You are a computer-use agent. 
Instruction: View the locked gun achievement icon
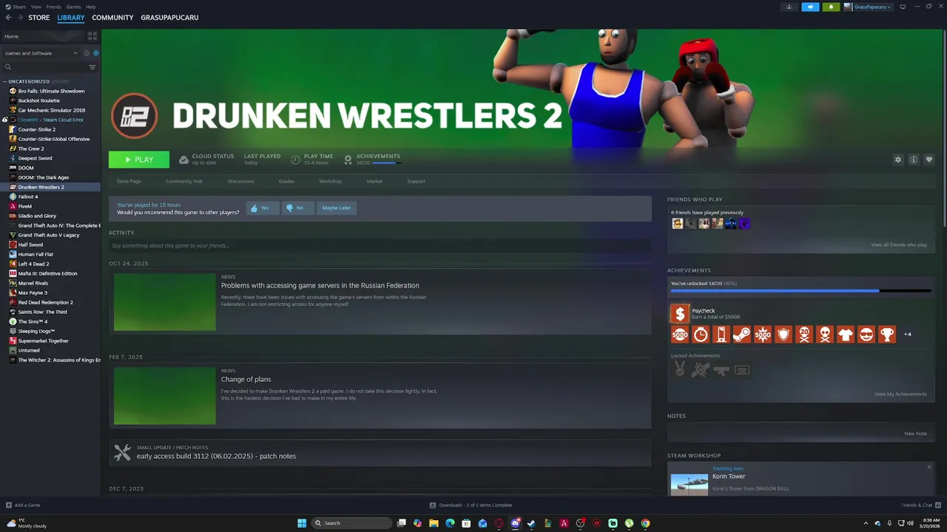(x=721, y=369)
